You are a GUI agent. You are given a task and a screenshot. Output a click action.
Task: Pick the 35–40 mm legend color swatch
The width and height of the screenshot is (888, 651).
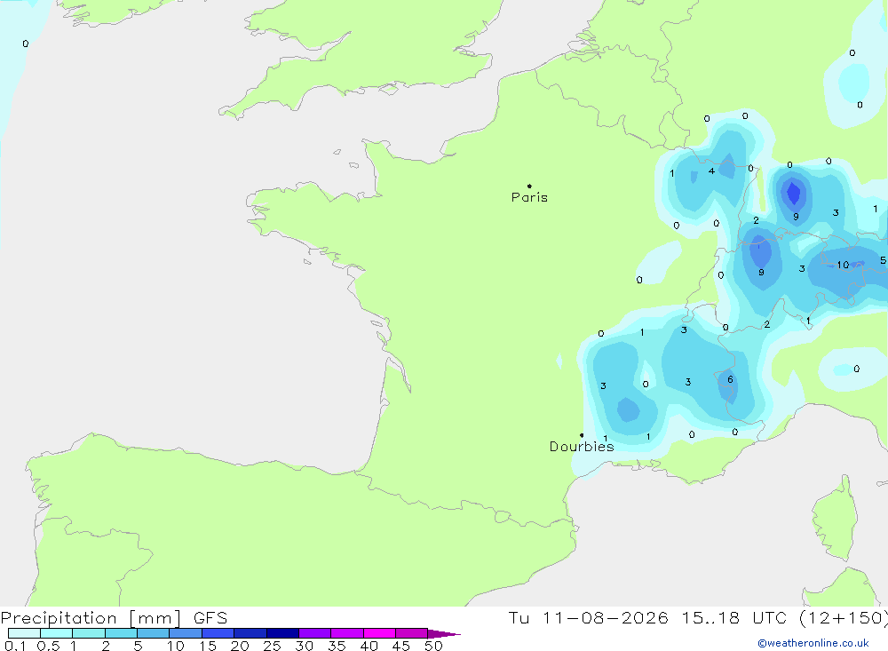[x=347, y=633]
